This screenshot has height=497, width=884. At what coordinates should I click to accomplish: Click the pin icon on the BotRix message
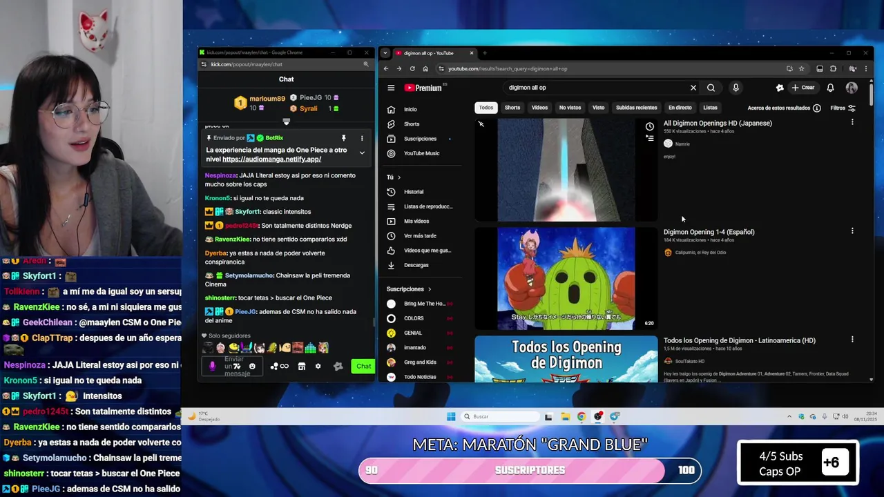343,138
